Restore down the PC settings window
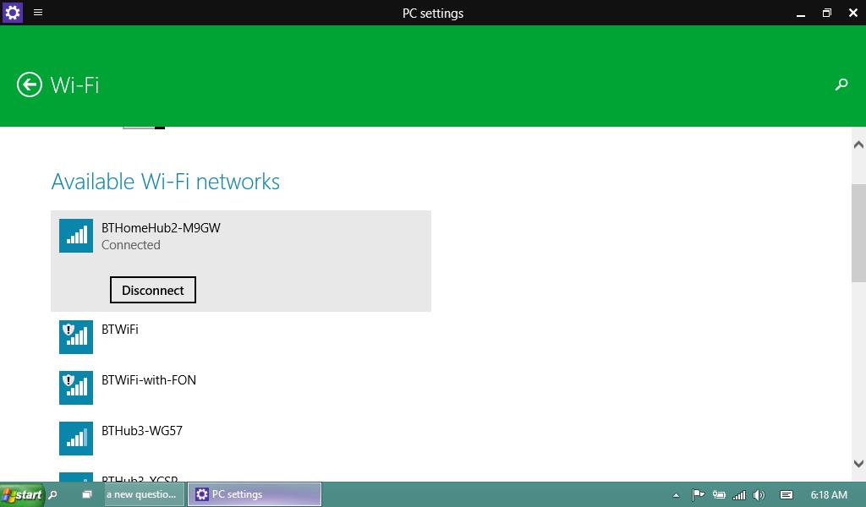866x507 pixels. (827, 13)
